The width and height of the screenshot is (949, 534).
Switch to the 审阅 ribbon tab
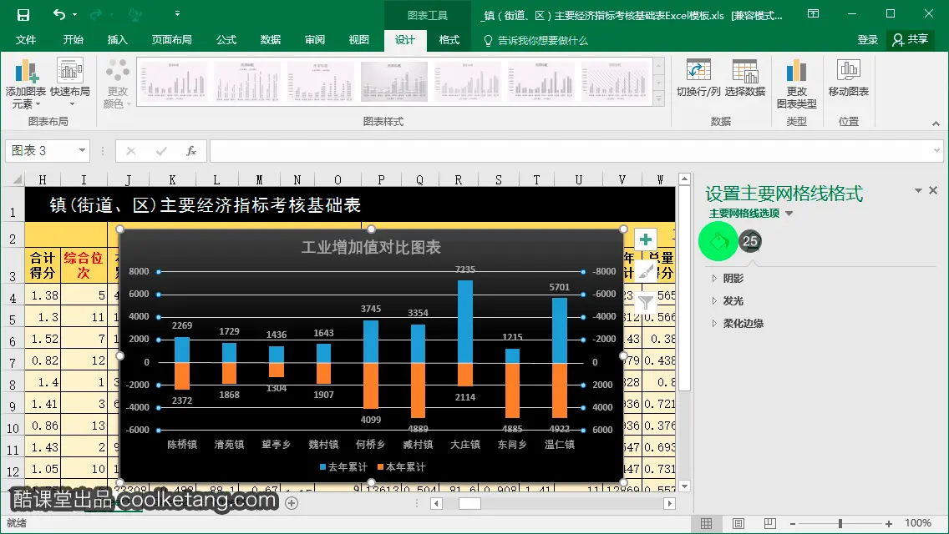point(315,40)
